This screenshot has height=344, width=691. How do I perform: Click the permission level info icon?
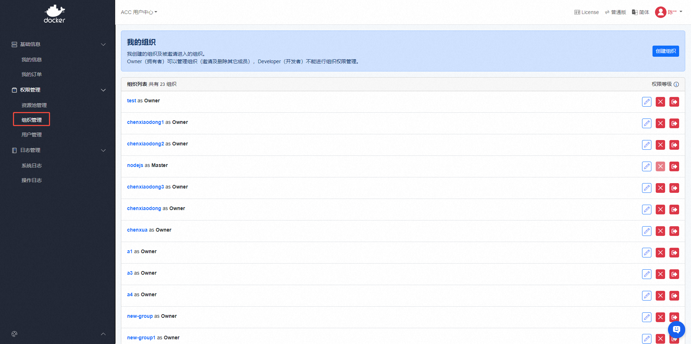click(676, 84)
